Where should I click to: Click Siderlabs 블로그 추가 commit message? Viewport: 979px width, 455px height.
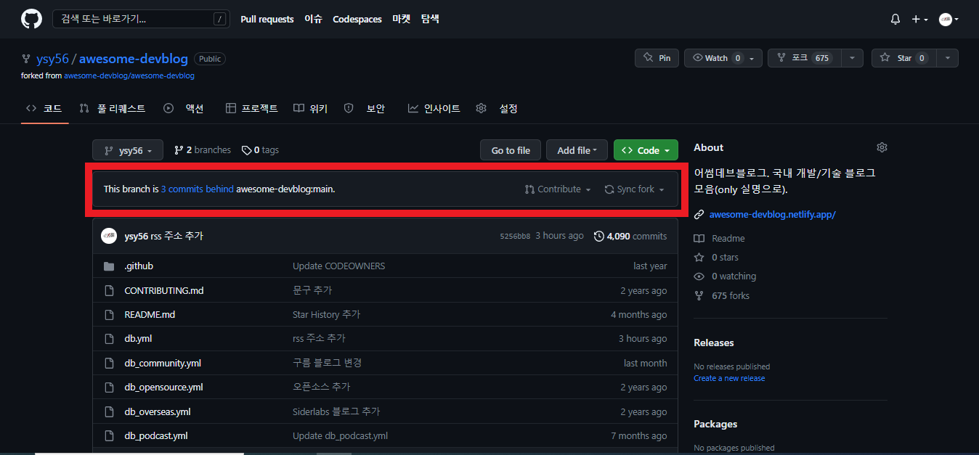[336, 411]
